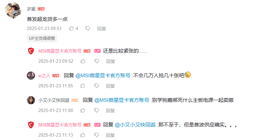The height and width of the screenshot is (140, 254).
Task: Reply to 岁案's top comment
Action: [x=102, y=29]
